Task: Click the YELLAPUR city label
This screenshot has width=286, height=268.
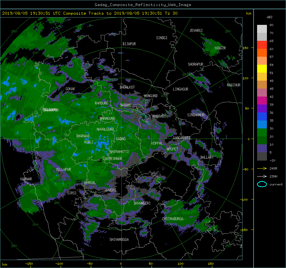Action: pos(63,170)
